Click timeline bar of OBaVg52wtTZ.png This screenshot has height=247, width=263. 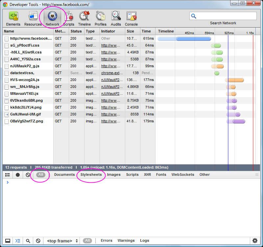pyautogui.click(x=236, y=122)
